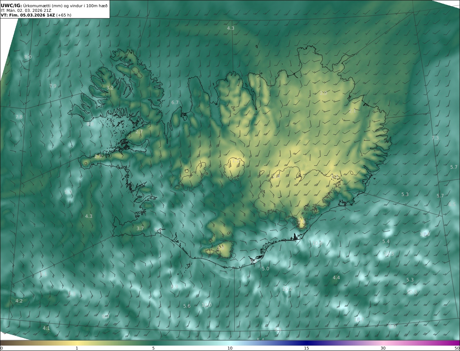Click the 'IT: Mán. 02. 03. 2026 21Z' line
The height and width of the screenshot is (351, 460).
[x=26, y=10]
